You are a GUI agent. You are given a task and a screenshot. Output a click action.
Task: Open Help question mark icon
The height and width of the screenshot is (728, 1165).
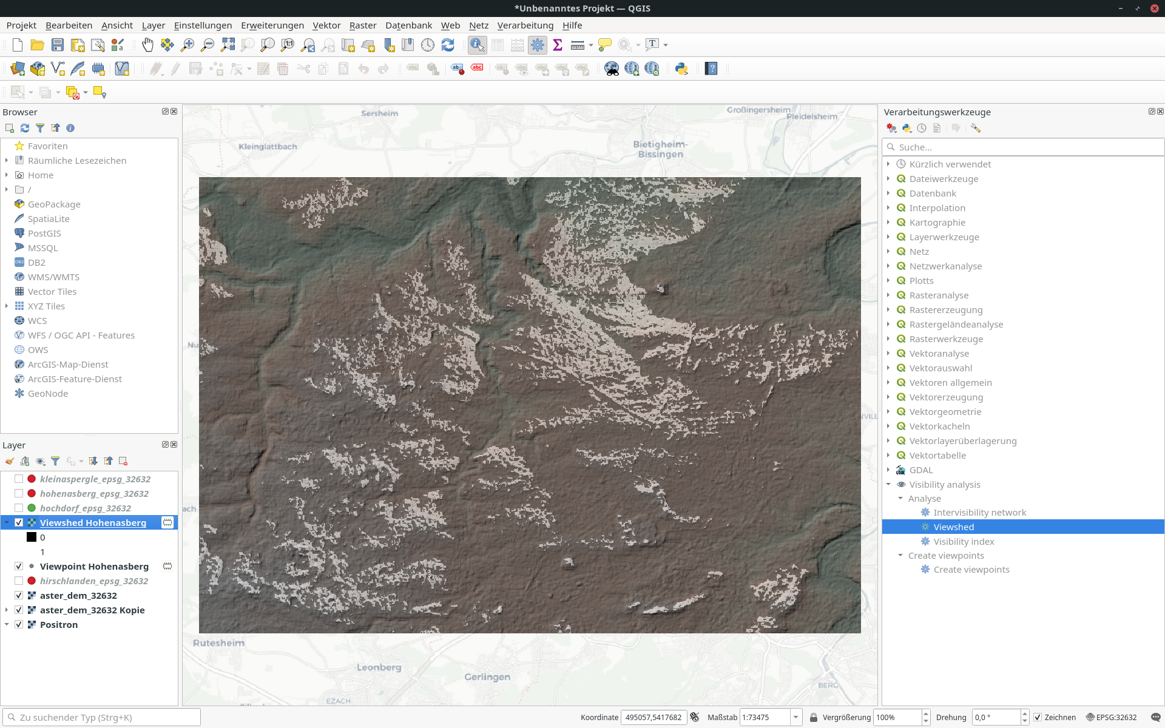711,69
